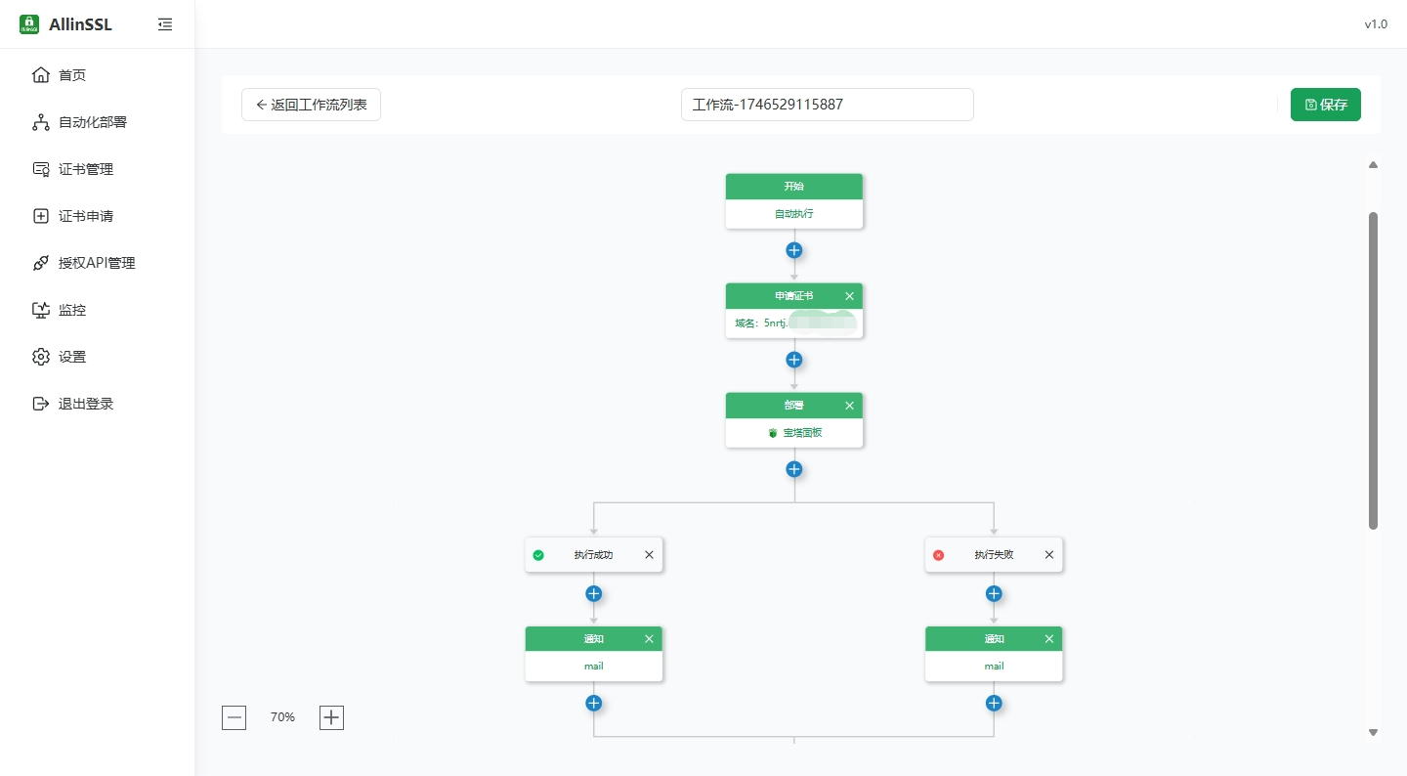
Task: Open 授权API管理 from the sidebar
Action: pyautogui.click(x=96, y=263)
